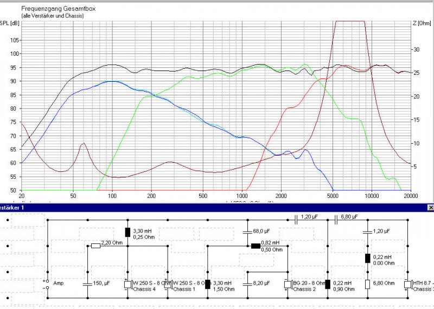The image size is (434, 309).
Task: Select the 1,20 µF capacitor above 0,22 mH coil
Action: [368, 232]
